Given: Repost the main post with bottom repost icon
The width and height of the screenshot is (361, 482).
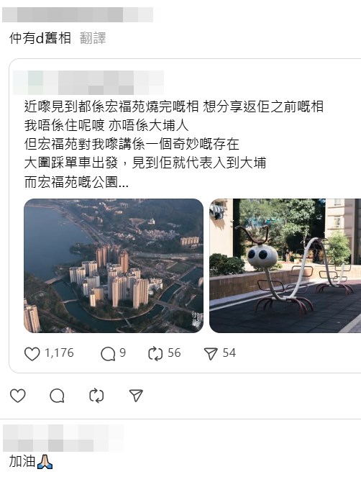Looking at the screenshot, I should coord(96,396).
